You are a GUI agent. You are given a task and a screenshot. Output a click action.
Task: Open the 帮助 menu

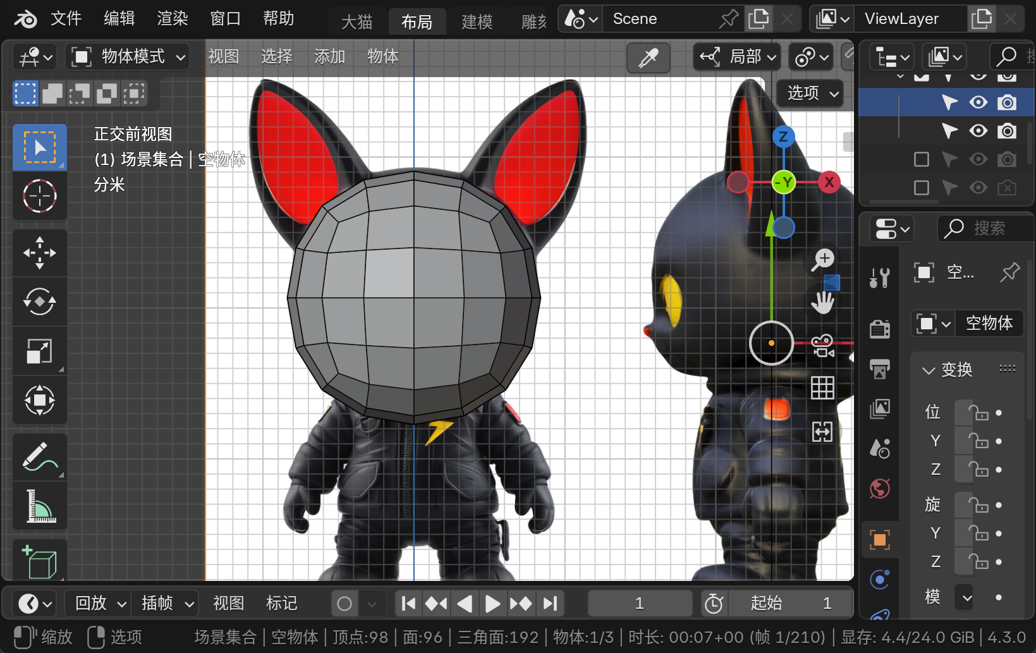tap(279, 19)
